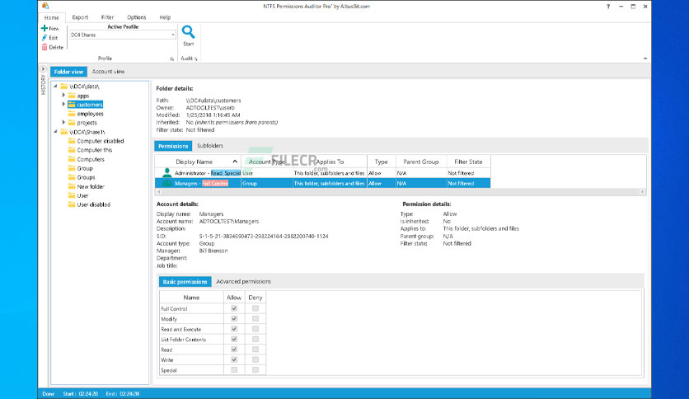Viewport: 689px width, 399px height.
Task: Toggle the Write Allow checkbox
Action: 234,359
